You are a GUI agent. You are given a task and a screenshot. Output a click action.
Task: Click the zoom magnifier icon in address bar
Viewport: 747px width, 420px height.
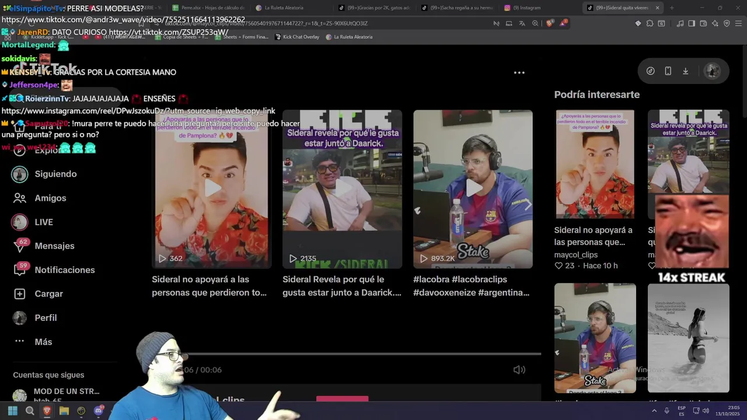pyautogui.click(x=535, y=23)
